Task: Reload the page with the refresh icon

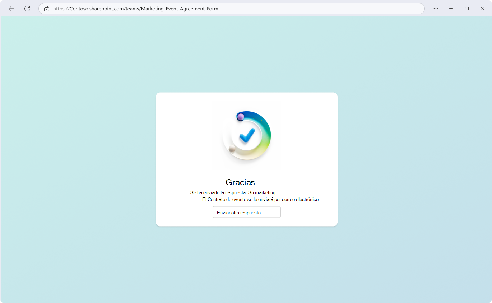Action: 27,9
